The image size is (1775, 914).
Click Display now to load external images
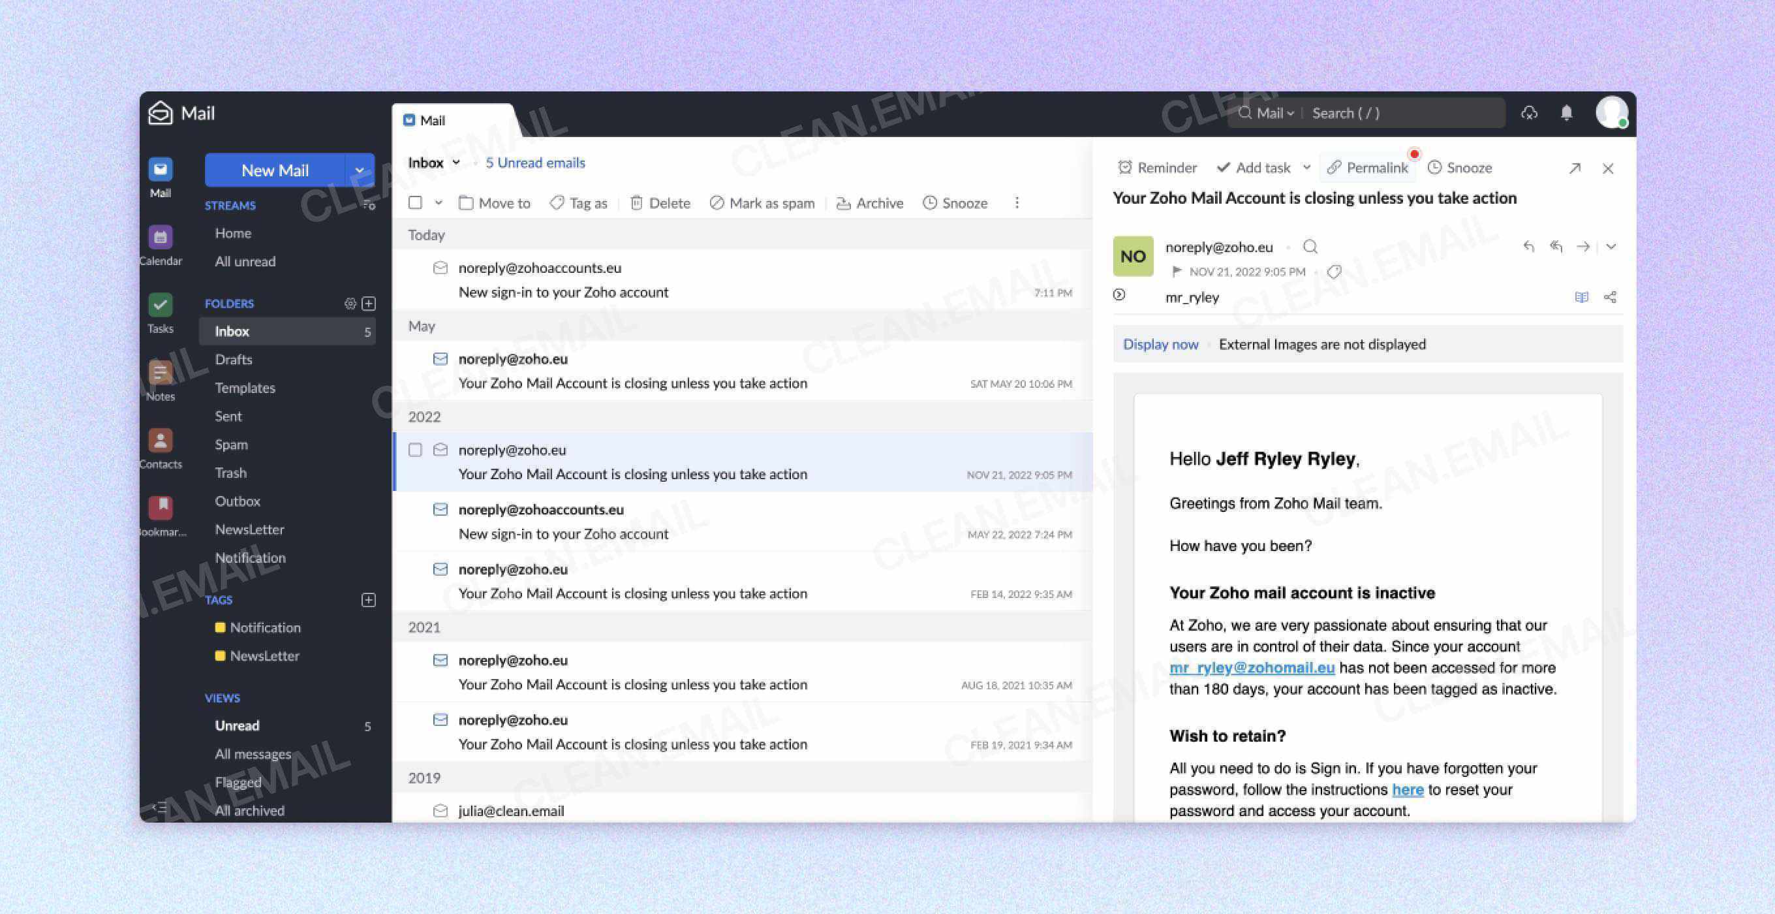[x=1160, y=344]
